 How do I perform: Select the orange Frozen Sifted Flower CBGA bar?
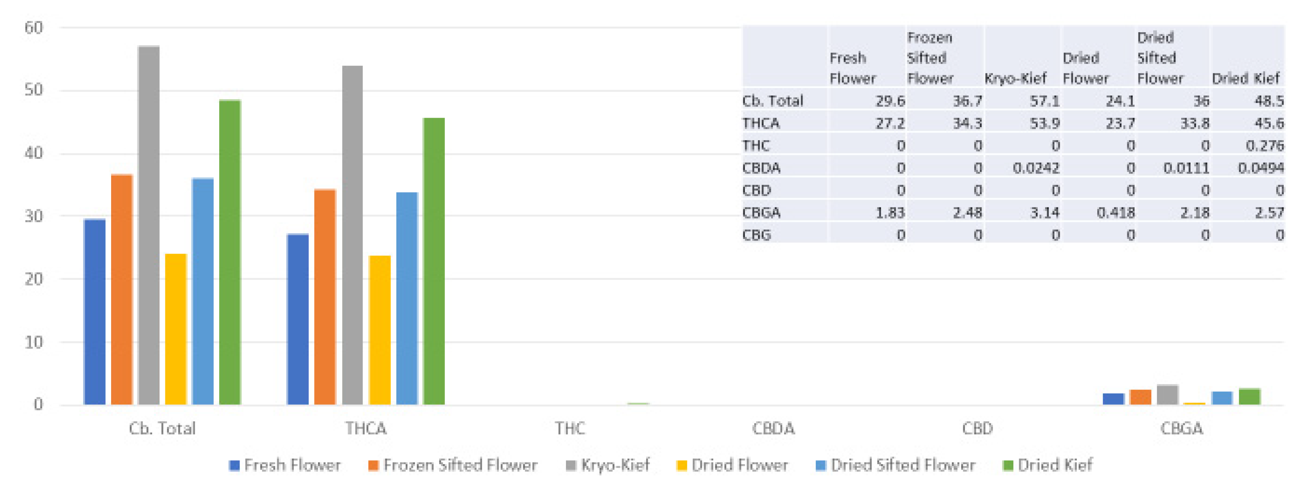(1140, 397)
